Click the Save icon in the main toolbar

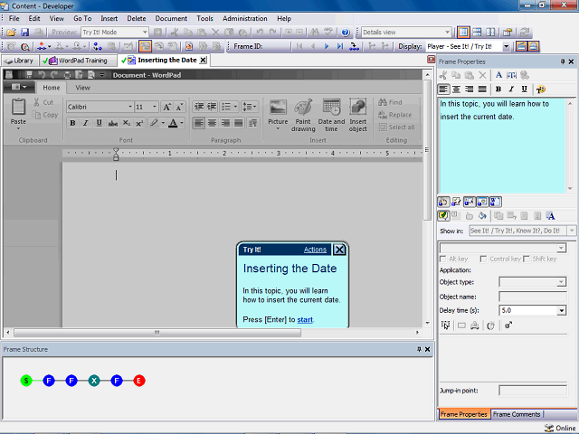(x=25, y=33)
